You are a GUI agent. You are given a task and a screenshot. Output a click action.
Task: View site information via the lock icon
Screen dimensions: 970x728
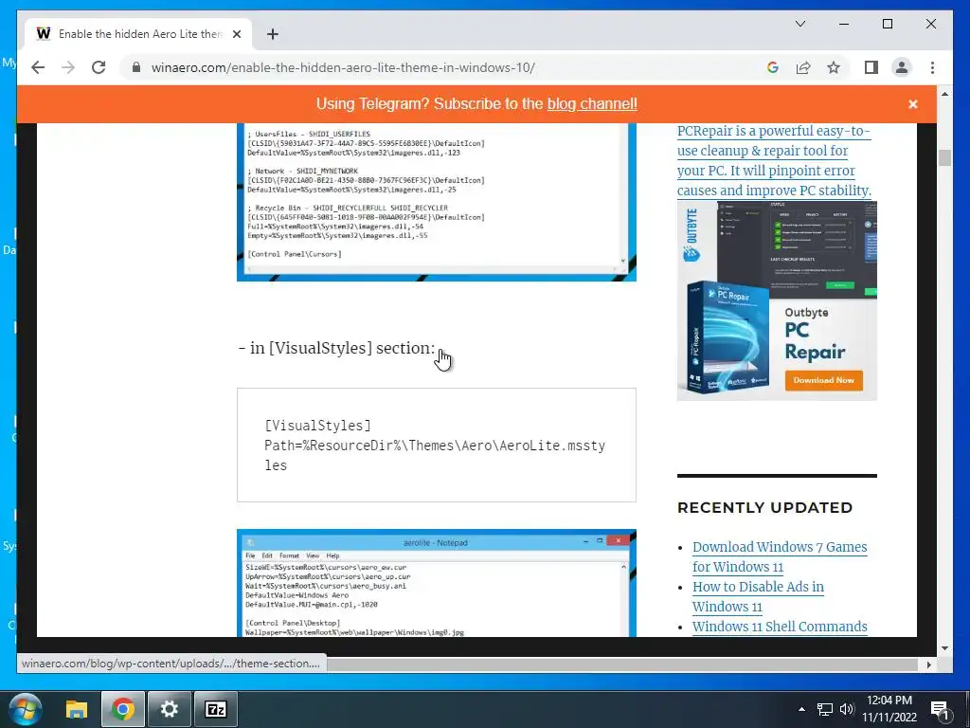click(x=136, y=67)
